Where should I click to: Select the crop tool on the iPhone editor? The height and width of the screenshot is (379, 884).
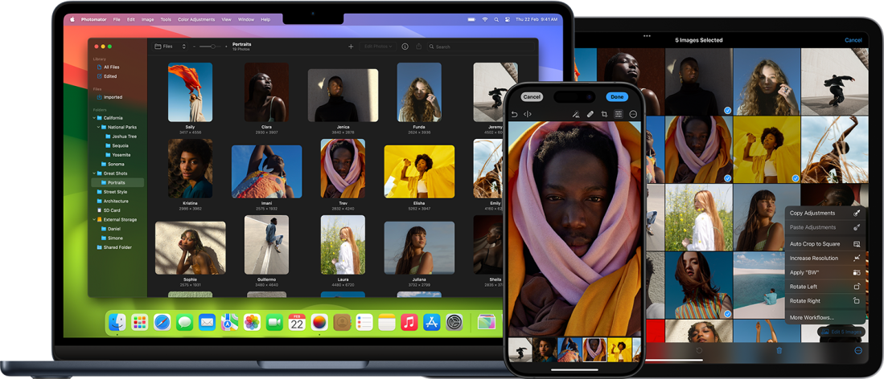pos(604,114)
